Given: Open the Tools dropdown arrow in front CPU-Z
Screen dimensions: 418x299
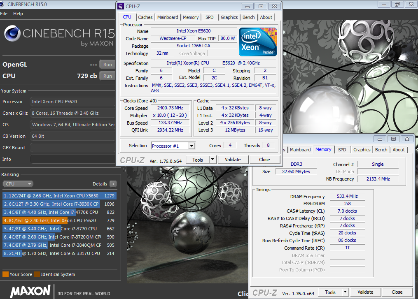Looking at the screenshot, I should point(213,160).
